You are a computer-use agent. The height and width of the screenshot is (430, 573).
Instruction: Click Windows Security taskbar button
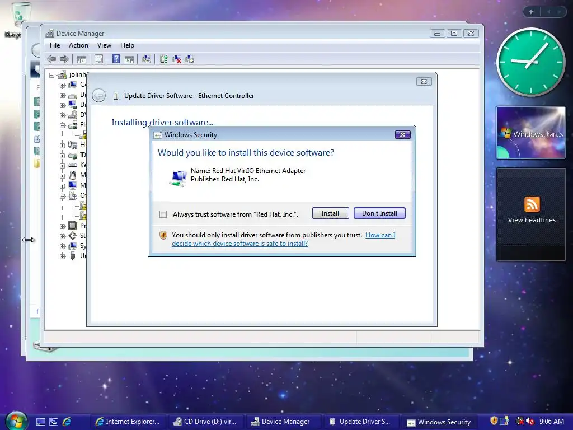coord(439,422)
